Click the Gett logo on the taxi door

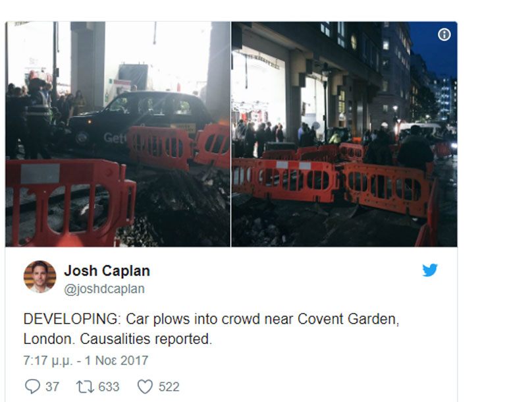114,138
